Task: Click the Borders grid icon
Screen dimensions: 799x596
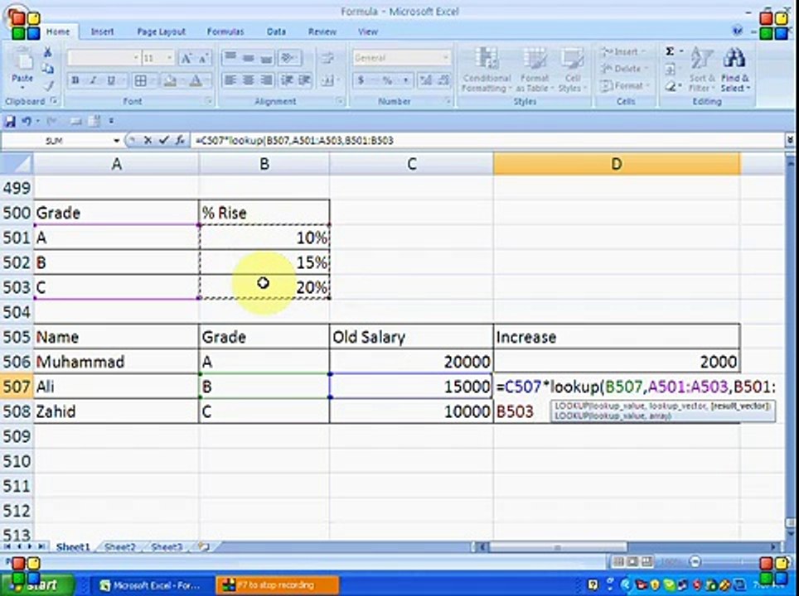Action: pos(140,80)
